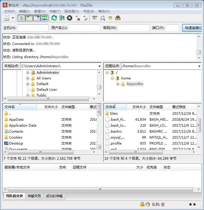Open the 帮助(H) menu
Image resolution: width=204 pixels, height=210 pixels.
(x=104, y=11)
